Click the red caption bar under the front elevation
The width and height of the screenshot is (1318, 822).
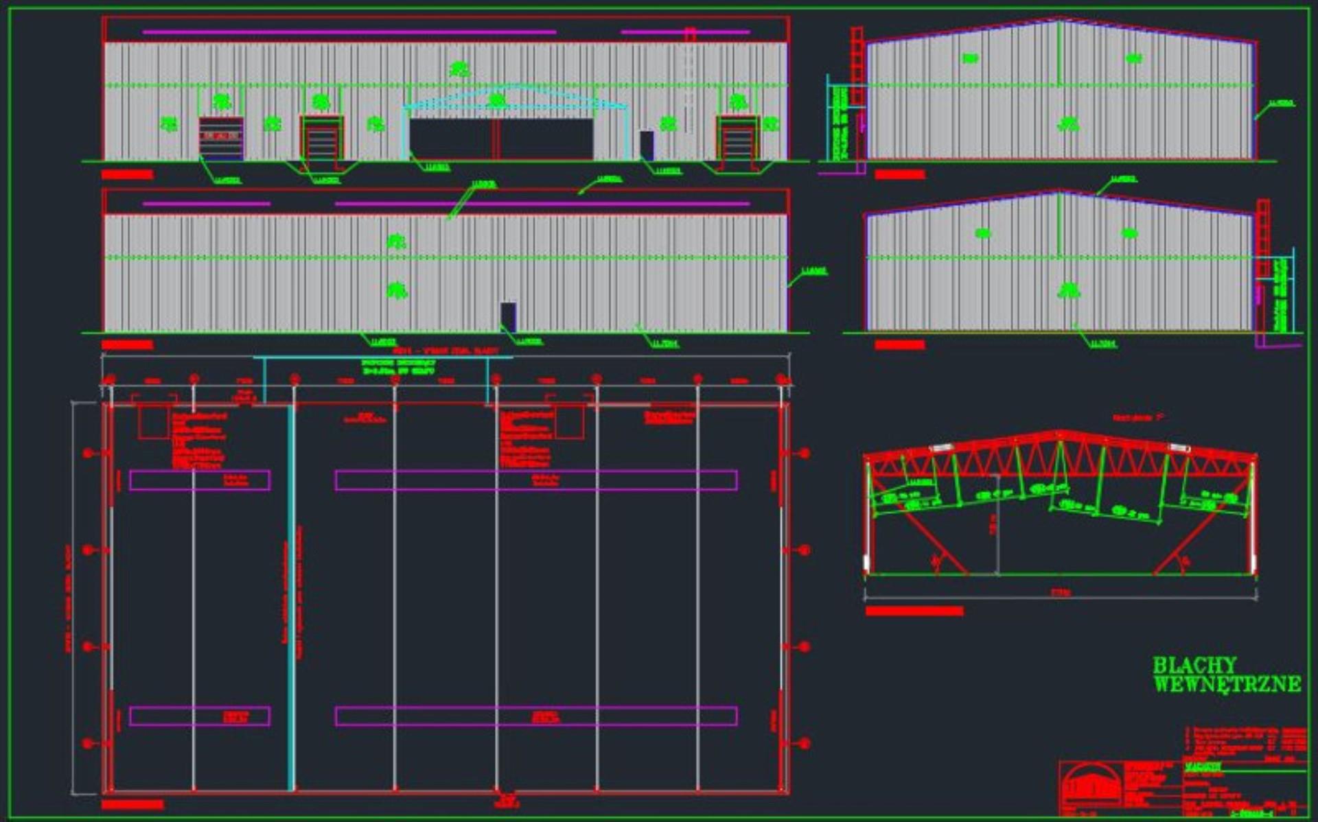[127, 174]
